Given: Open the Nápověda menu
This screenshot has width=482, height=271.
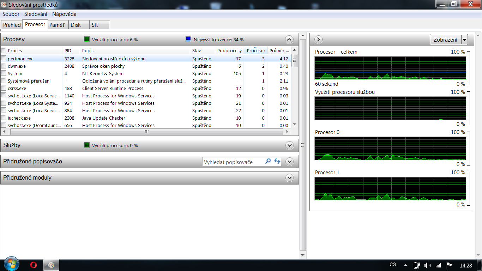Looking at the screenshot, I should 64,14.
